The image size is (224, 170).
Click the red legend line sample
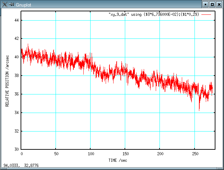coord(206,14)
